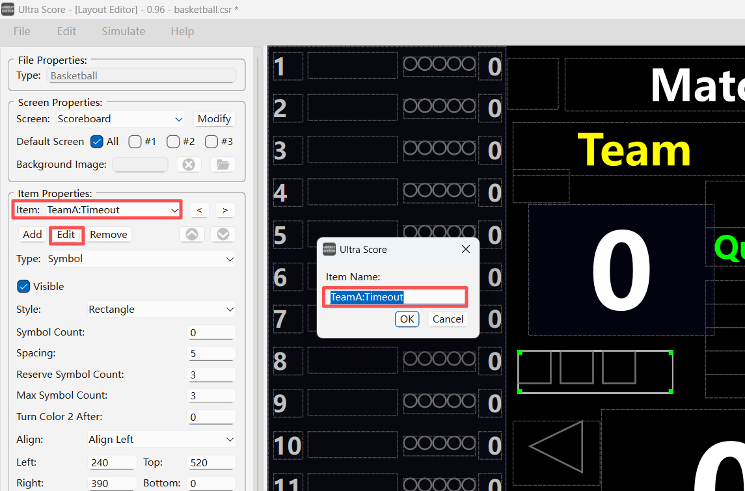
Task: Click the Left position field
Action: [x=112, y=462]
